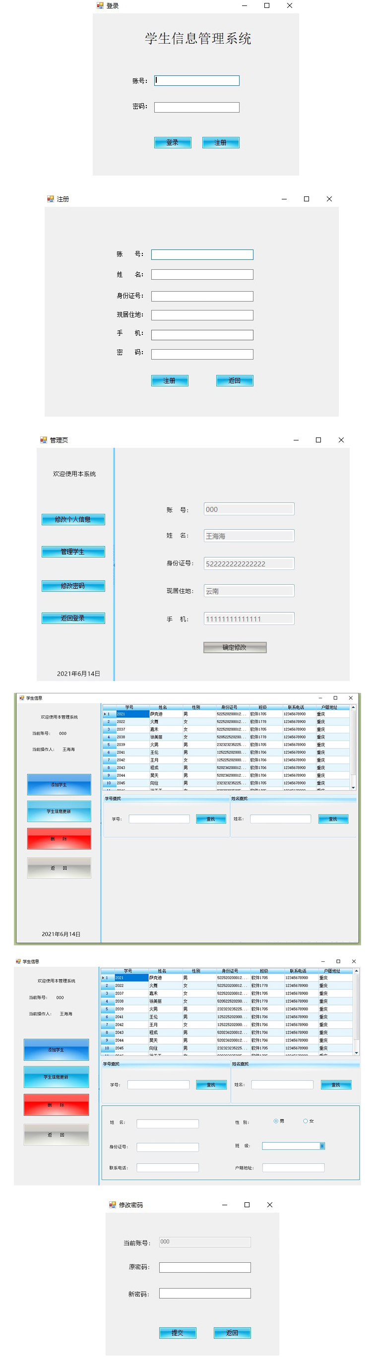Select the row for student 向往 in the window with the add form
The height and width of the screenshot is (1360, 372).
click(x=227, y=1048)
